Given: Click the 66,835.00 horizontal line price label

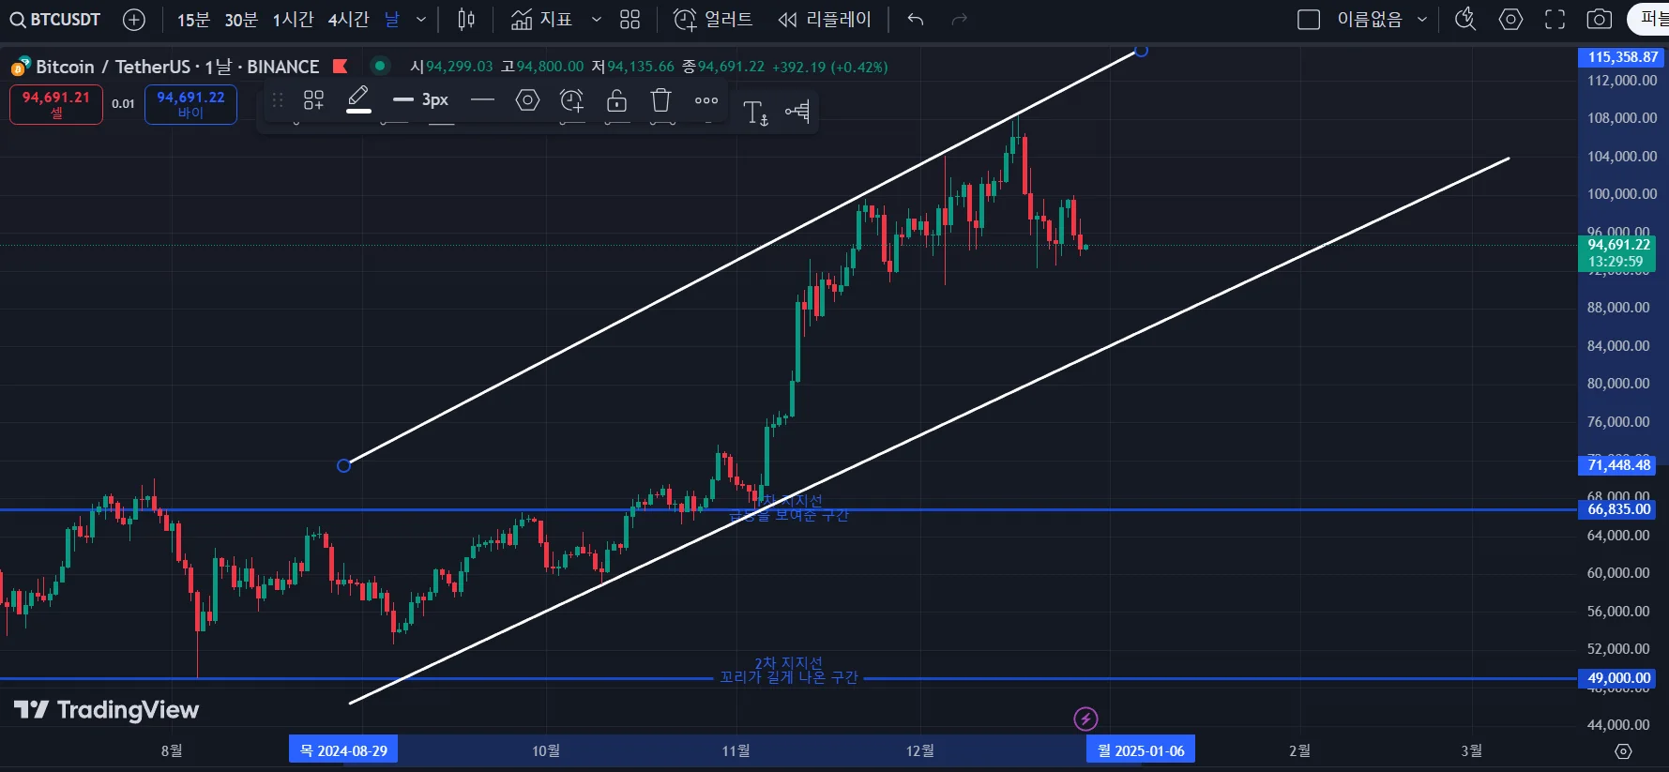Looking at the screenshot, I should [1618, 509].
